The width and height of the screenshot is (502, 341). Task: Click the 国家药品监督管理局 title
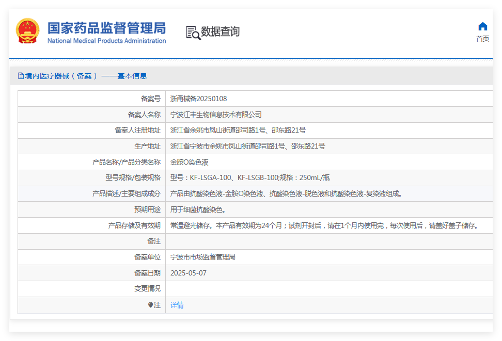(106, 28)
